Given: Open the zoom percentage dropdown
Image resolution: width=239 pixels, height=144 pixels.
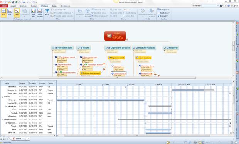Looking at the screenshot, I should 130,10.
